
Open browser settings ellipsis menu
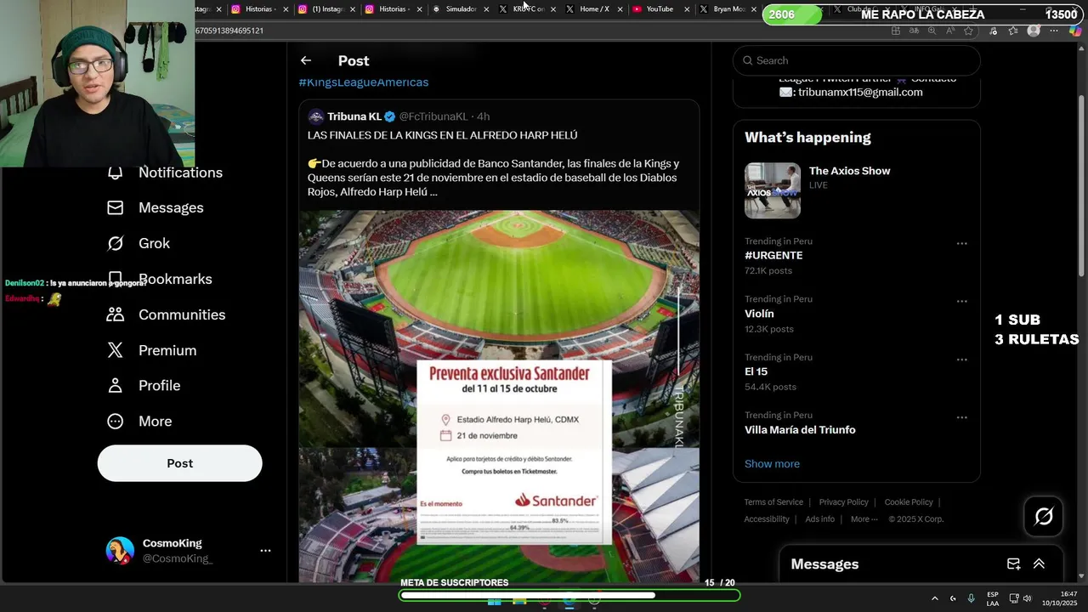pos(1055,31)
